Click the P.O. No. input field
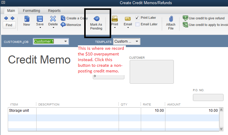Image resolution: width=228 pixels, height=135 pixels. click(208, 97)
